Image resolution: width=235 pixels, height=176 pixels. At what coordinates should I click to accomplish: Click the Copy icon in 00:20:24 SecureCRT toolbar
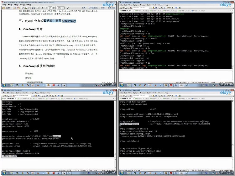pos(33,96)
